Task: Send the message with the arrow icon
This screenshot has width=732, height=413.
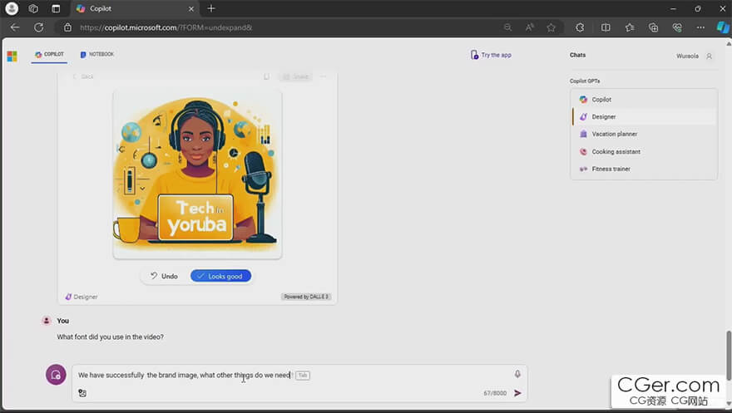Action: (517, 393)
